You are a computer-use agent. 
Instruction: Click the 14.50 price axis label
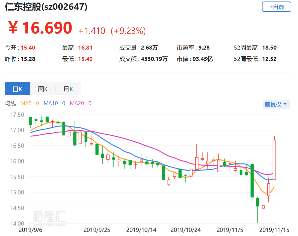coord(17,208)
